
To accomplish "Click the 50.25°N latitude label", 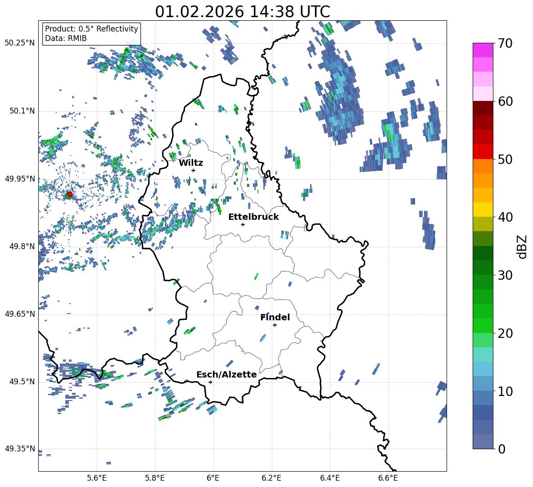I will pyautogui.click(x=20, y=43).
